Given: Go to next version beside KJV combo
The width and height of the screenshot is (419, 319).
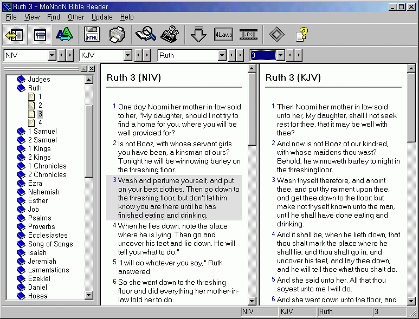Looking at the screenshot, I should (x=147, y=56).
